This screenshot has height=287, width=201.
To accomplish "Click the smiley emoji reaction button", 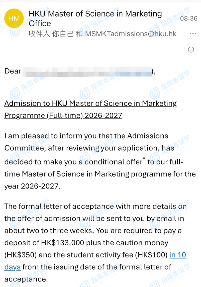I will [191, 50].
